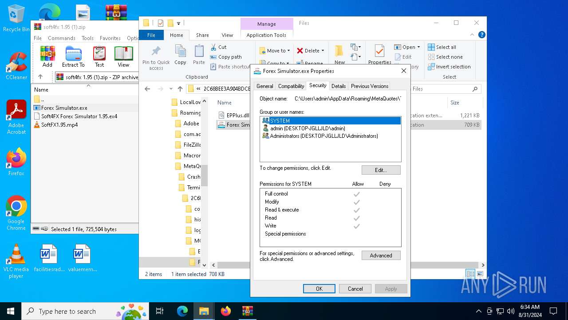The image size is (568, 320).
Task: Click the Explorer Help question mark icon
Action: click(481, 35)
